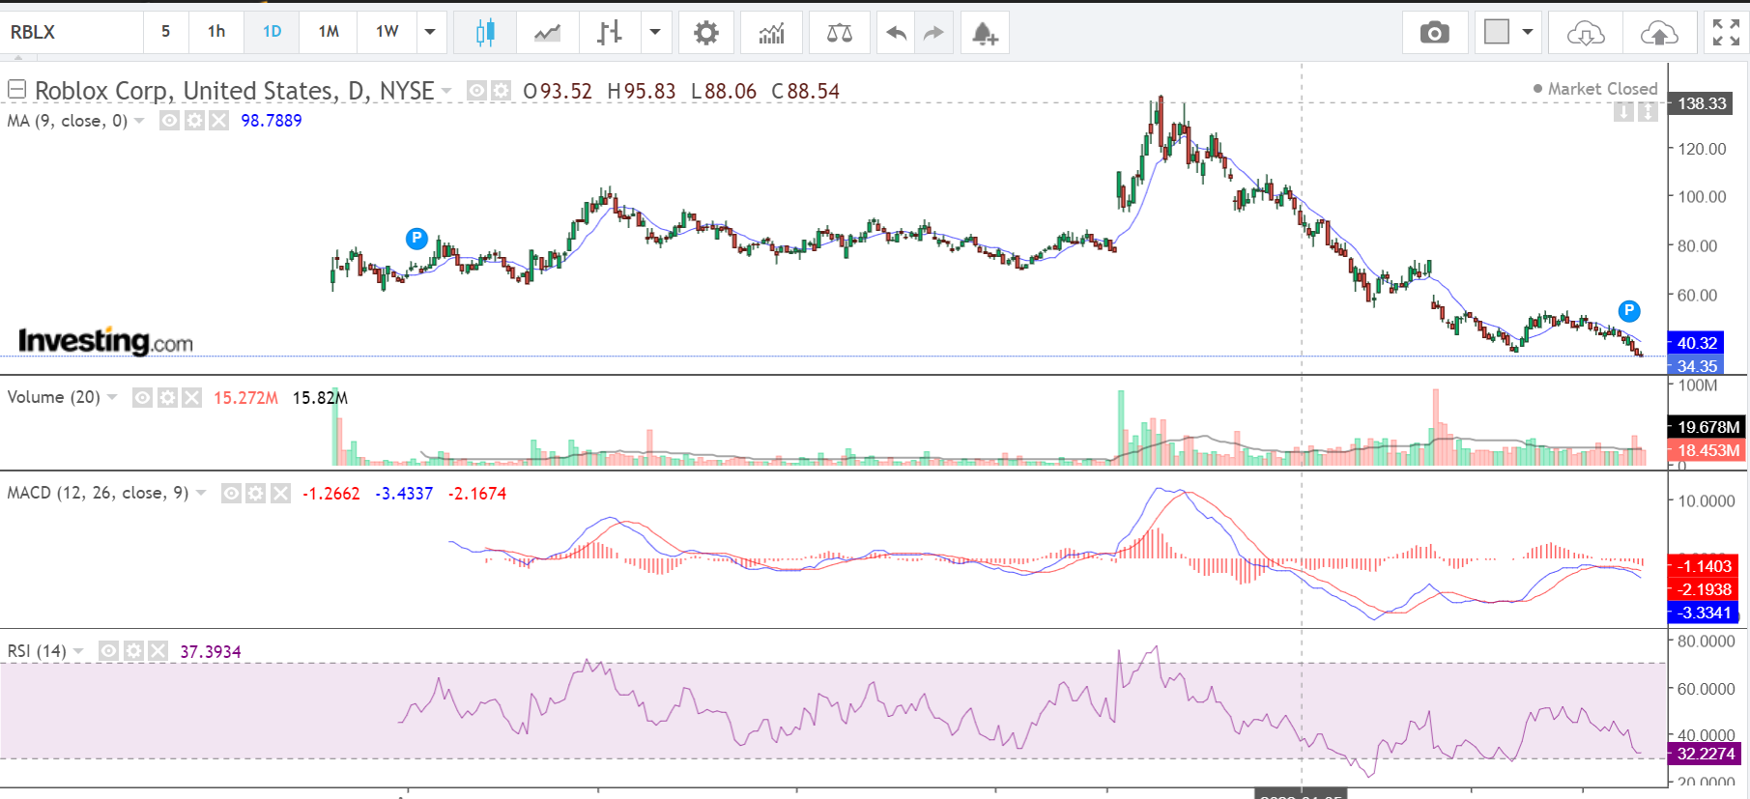Select the 1W interval
This screenshot has height=799, width=1750.
[387, 32]
